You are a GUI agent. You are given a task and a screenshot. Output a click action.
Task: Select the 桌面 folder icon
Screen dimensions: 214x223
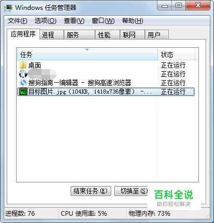(x=23, y=65)
